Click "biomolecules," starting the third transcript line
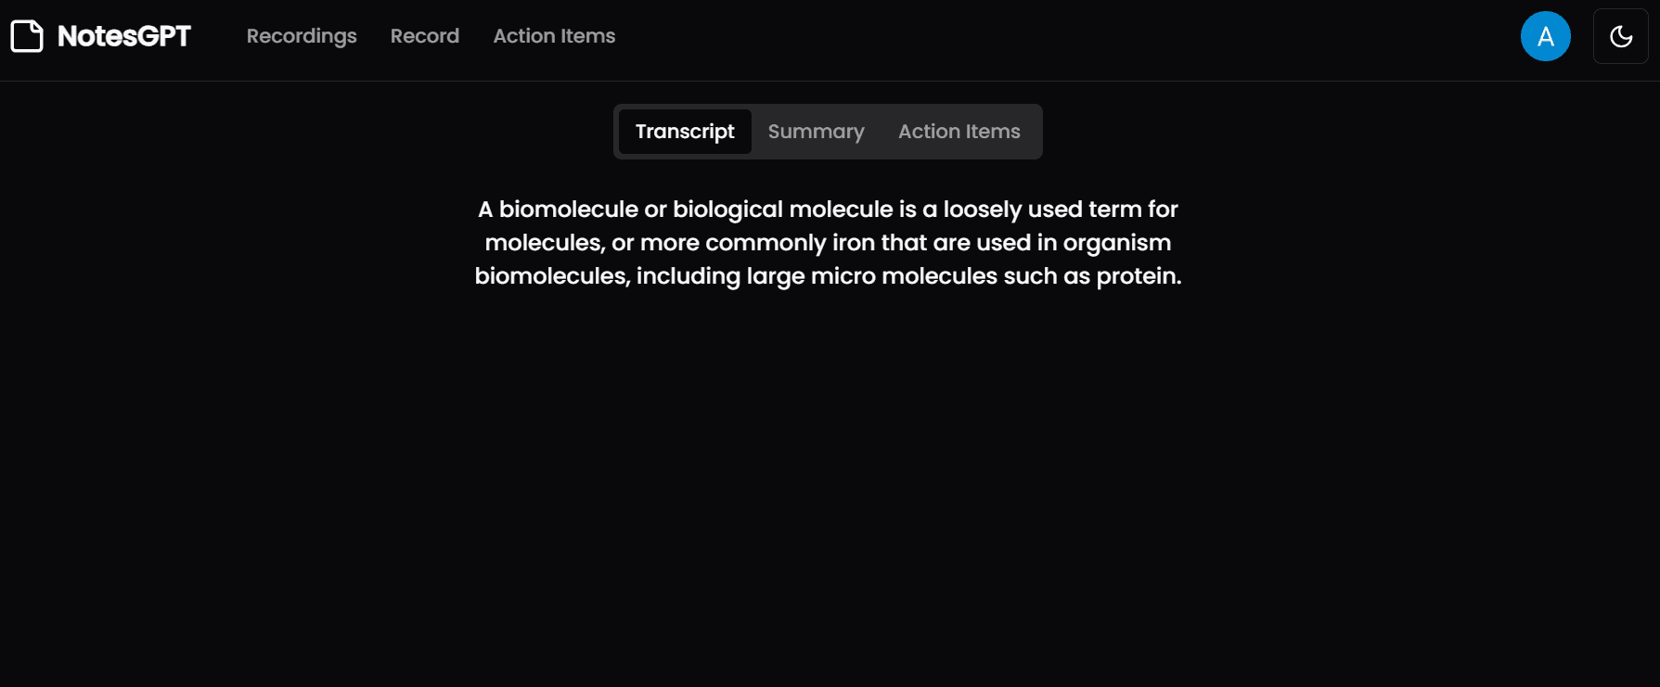 pyautogui.click(x=552, y=276)
